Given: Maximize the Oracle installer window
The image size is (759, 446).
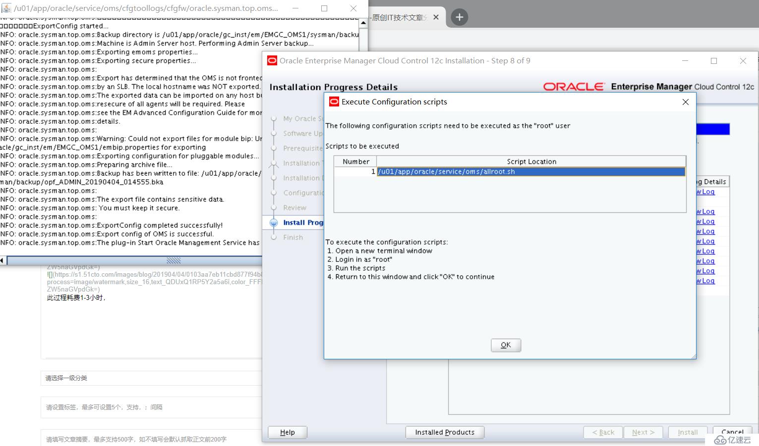Looking at the screenshot, I should (714, 61).
